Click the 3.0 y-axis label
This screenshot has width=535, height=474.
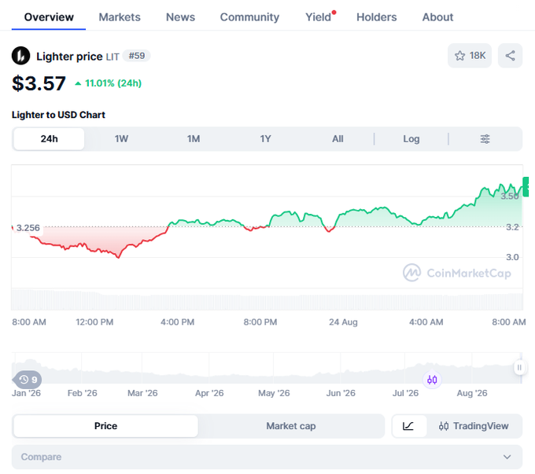click(512, 257)
